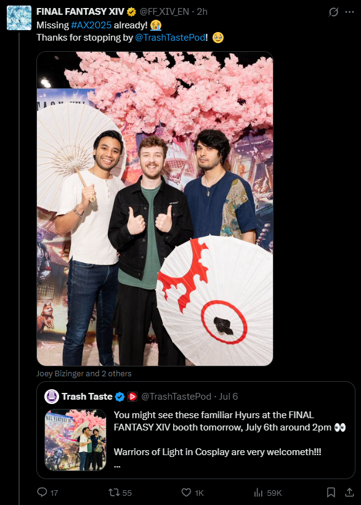
Task: Open the booth photo with three people
Action: pyautogui.click(x=155, y=209)
